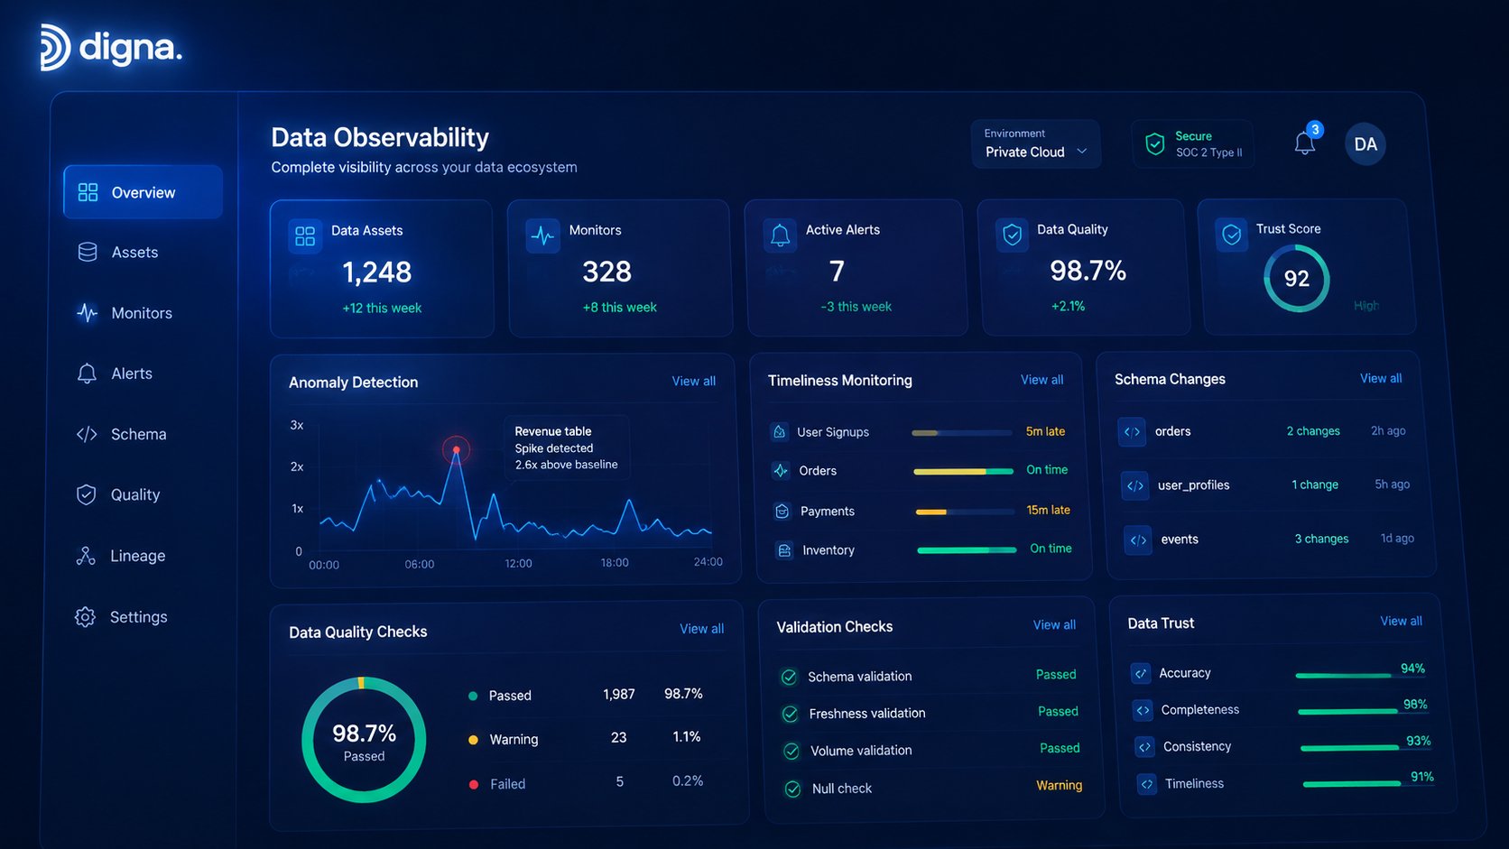The width and height of the screenshot is (1509, 849).
Task: Click the Payments row icon
Action: [x=782, y=512]
